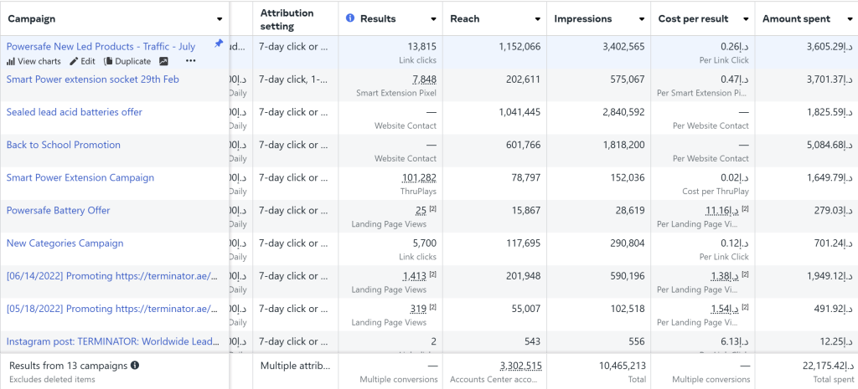Click the pin icon on the Powersafe campaign row
This screenshot has width=858, height=389.
point(219,43)
